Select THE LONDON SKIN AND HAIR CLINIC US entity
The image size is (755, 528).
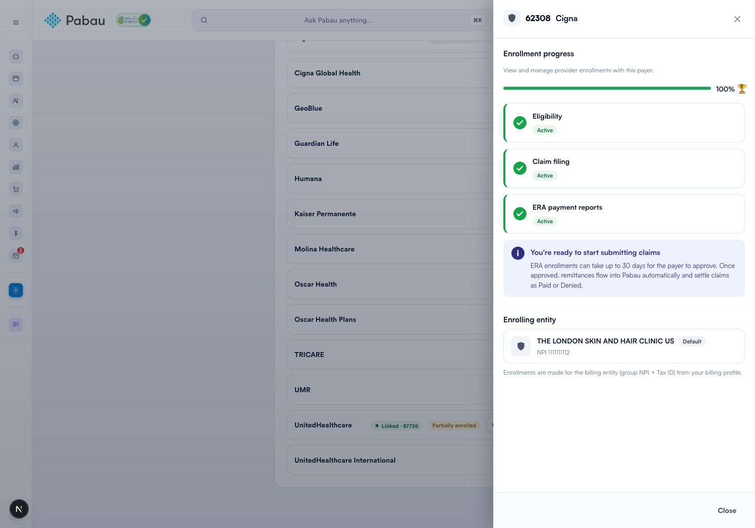[x=624, y=346]
